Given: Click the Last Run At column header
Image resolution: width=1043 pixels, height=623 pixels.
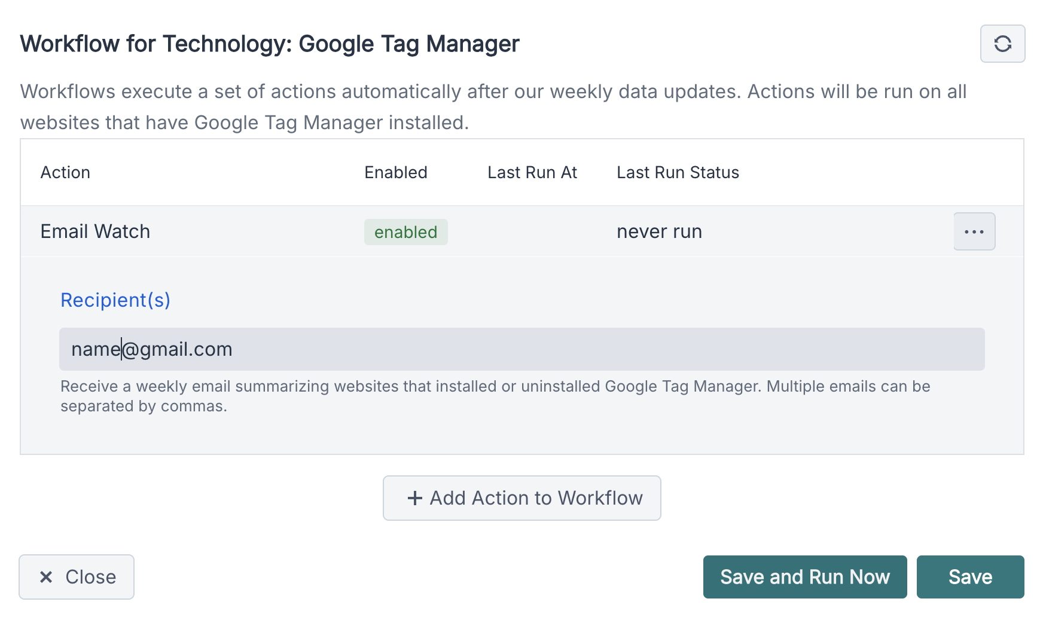Looking at the screenshot, I should click(x=532, y=172).
